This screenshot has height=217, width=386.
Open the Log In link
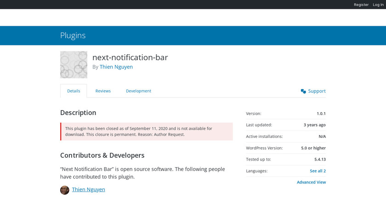coord(379,5)
